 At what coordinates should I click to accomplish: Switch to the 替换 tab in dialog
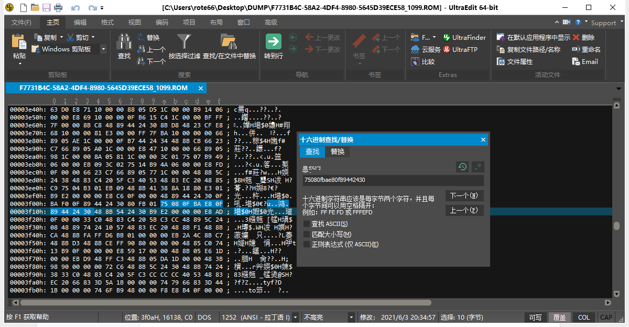tap(338, 151)
